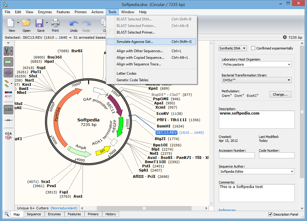Switch to the Primers tab
307x221 pixels.
click(93, 214)
